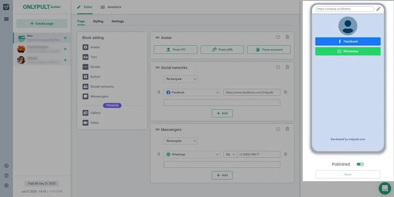This screenshot has height=197, width=394.
Task: Expand the Rectangular style dropdown in Social networks
Action: 180,79
